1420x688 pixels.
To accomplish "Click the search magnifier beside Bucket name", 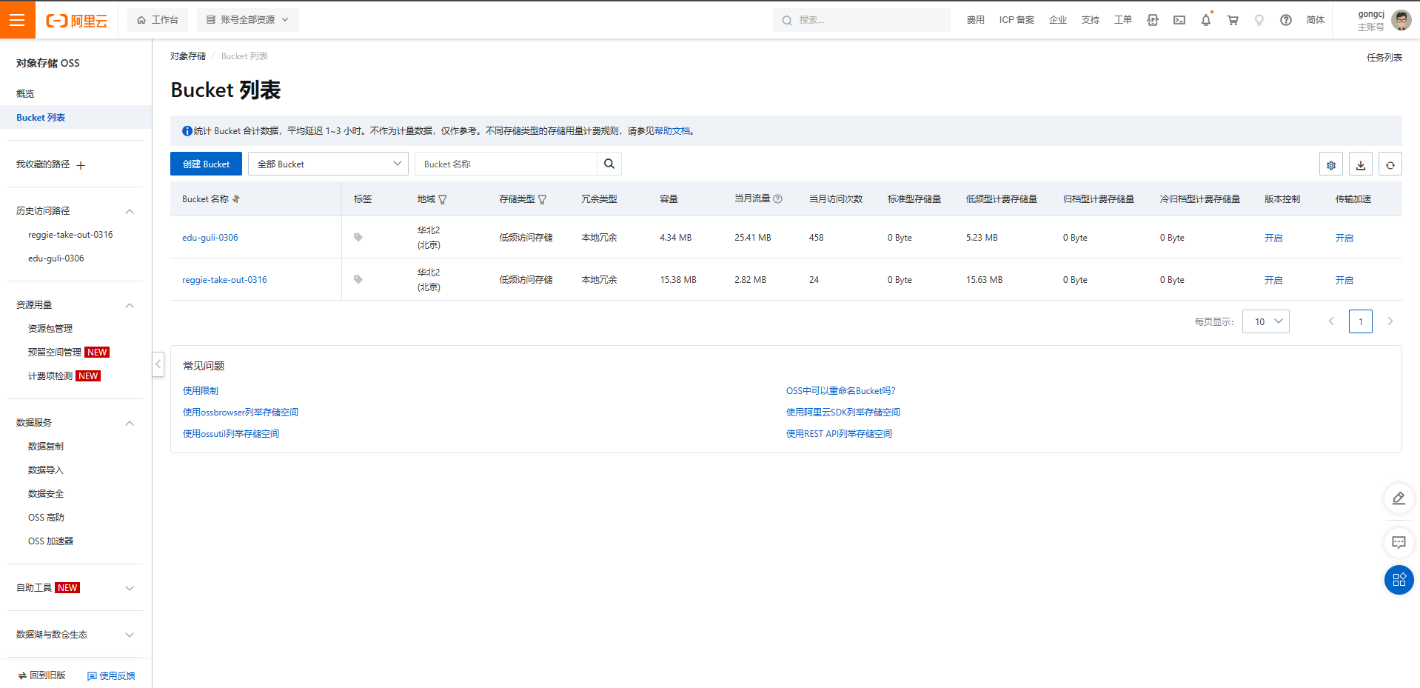I will (x=609, y=164).
